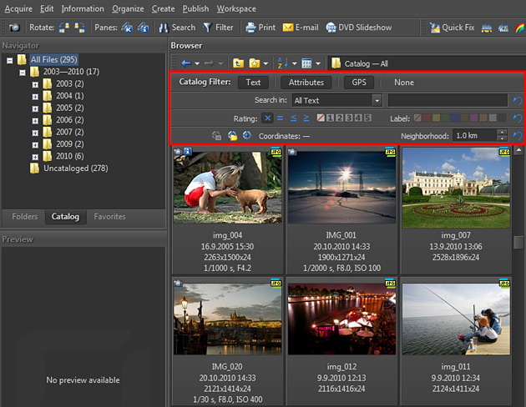This screenshot has height=407, width=526.
Task: Click the rainbow color adjustment icon
Action: pos(519,28)
